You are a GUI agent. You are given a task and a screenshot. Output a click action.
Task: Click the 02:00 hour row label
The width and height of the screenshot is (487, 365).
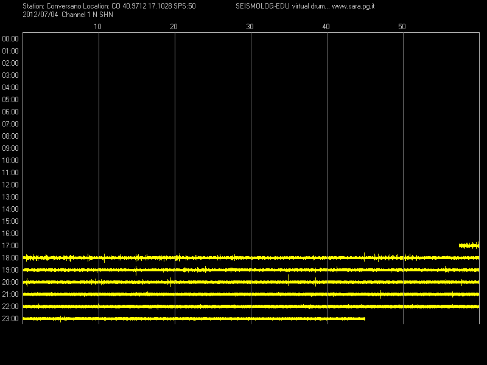point(10,63)
